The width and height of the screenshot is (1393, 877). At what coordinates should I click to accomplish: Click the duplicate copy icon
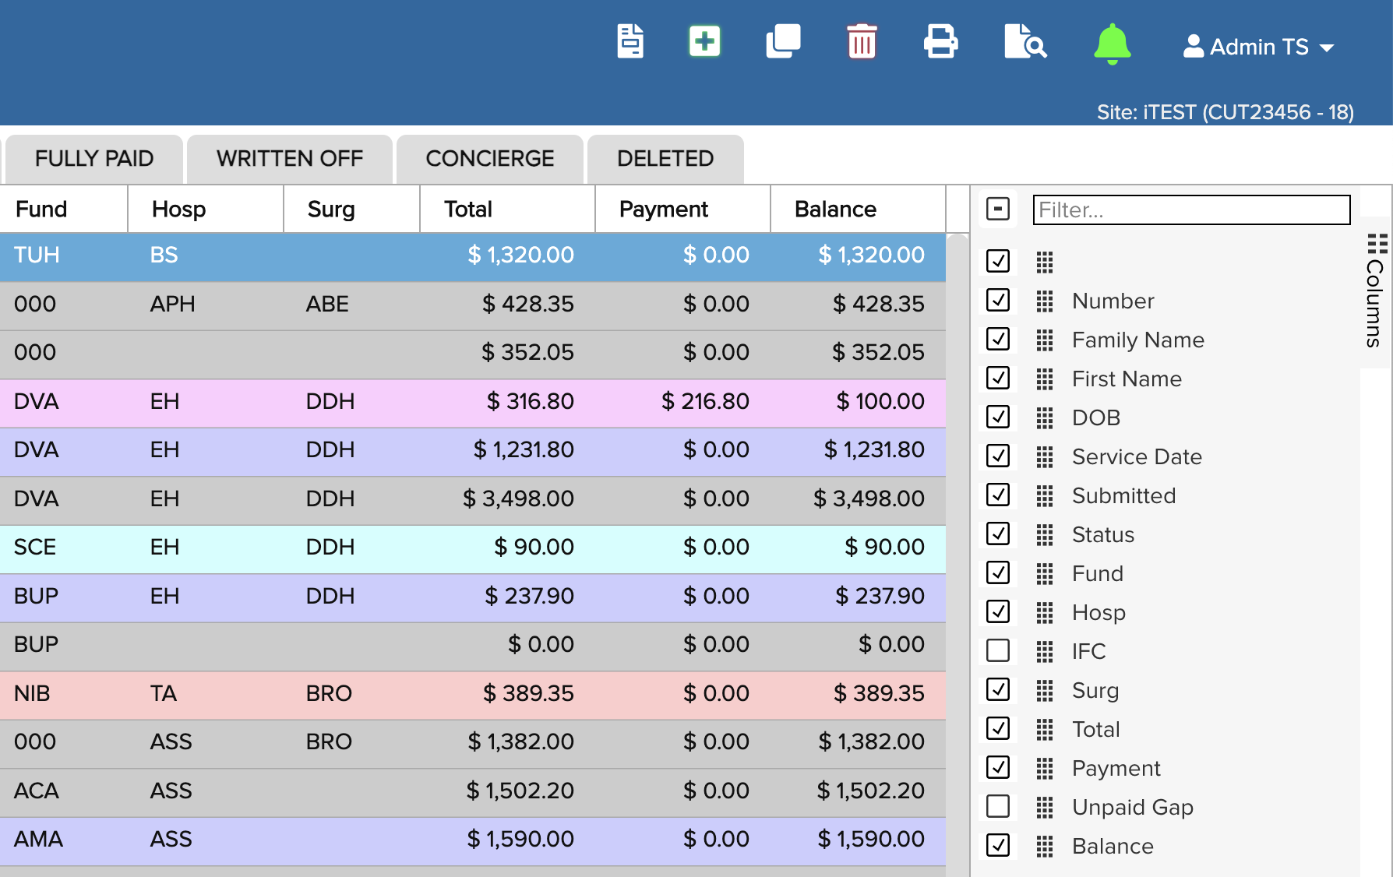pos(783,41)
